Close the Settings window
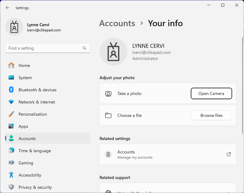Viewport: 244px width, 193px height. 236,5
